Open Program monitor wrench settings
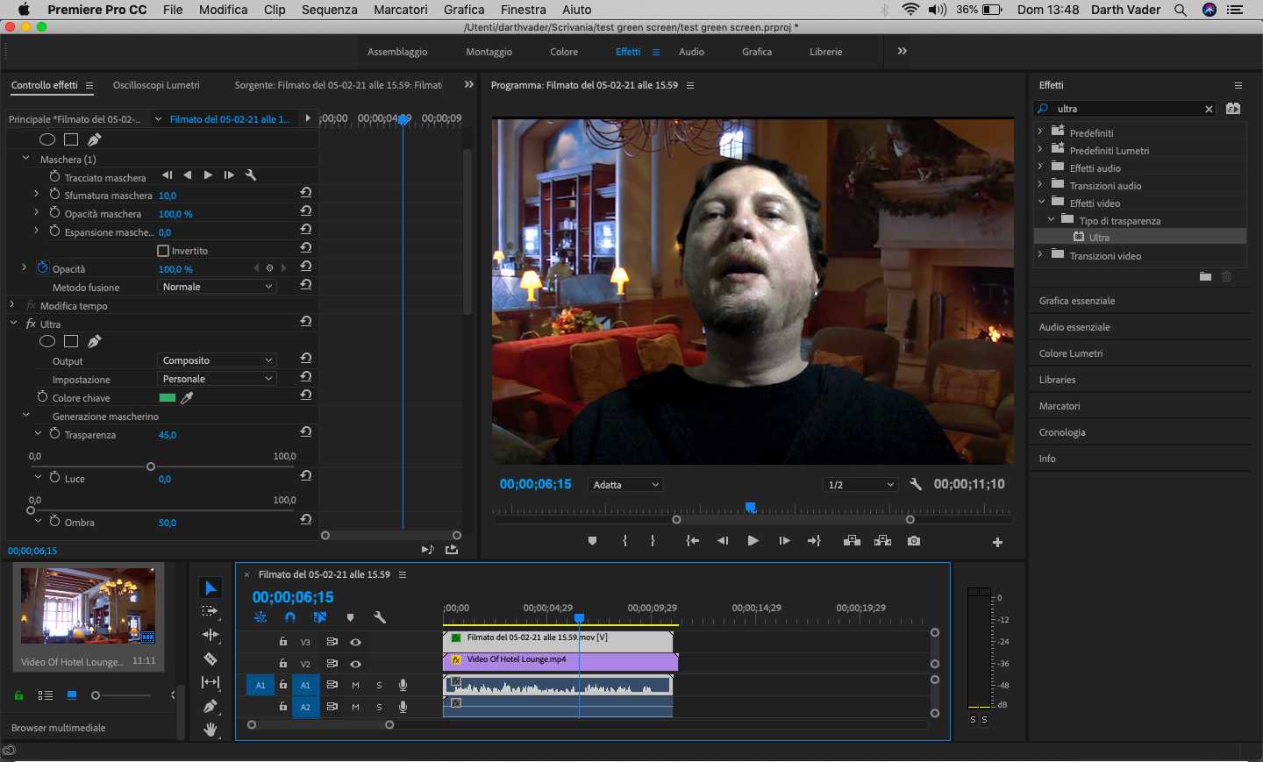Image resolution: width=1263 pixels, height=762 pixels. pyautogui.click(x=916, y=484)
